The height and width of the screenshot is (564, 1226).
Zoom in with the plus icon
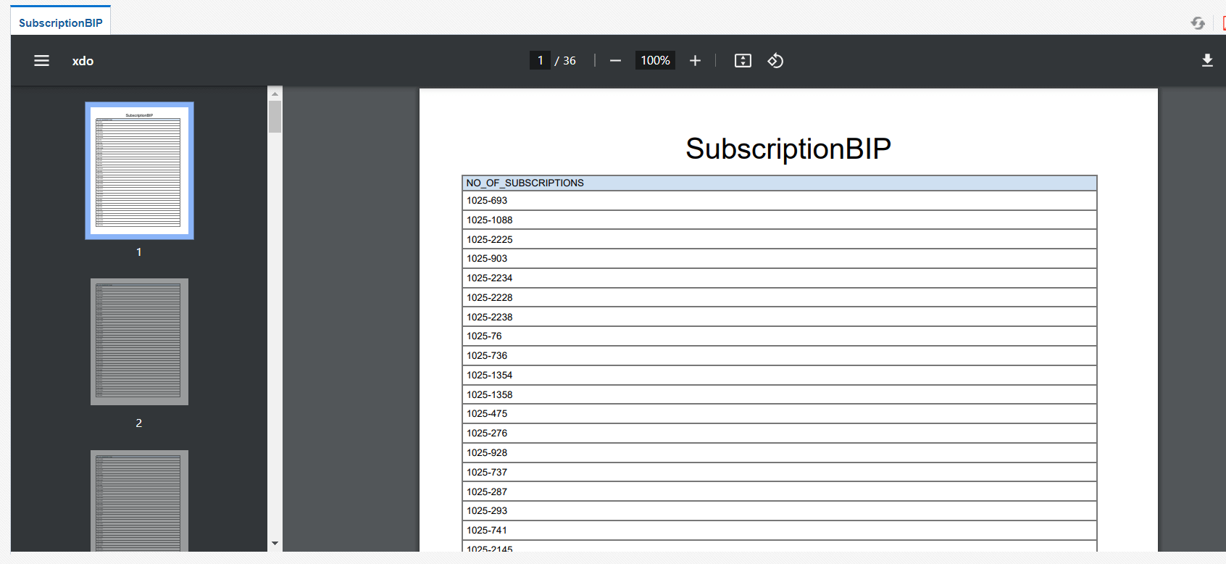(x=695, y=61)
